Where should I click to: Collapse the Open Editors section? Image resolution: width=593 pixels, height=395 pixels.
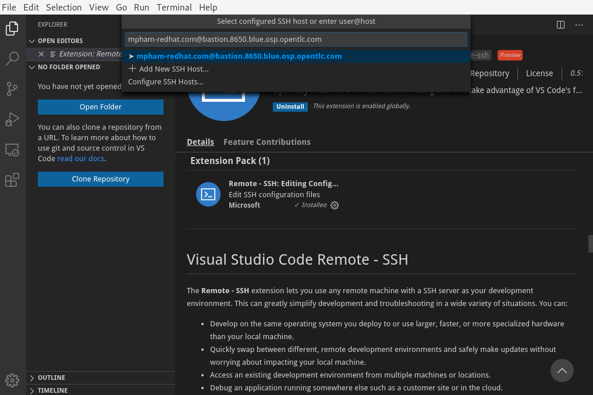tap(32, 41)
